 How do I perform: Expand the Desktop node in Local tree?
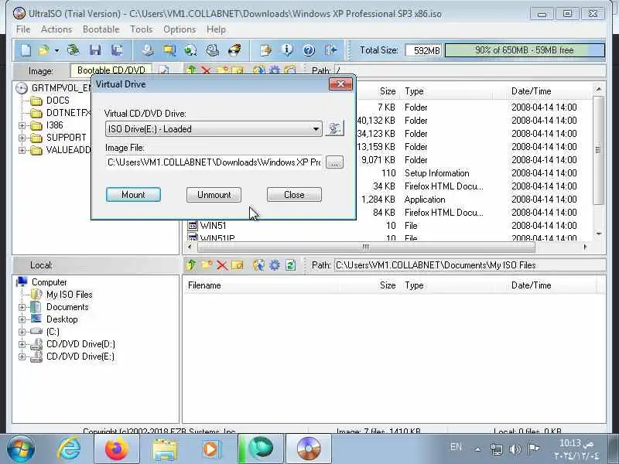[22, 319]
